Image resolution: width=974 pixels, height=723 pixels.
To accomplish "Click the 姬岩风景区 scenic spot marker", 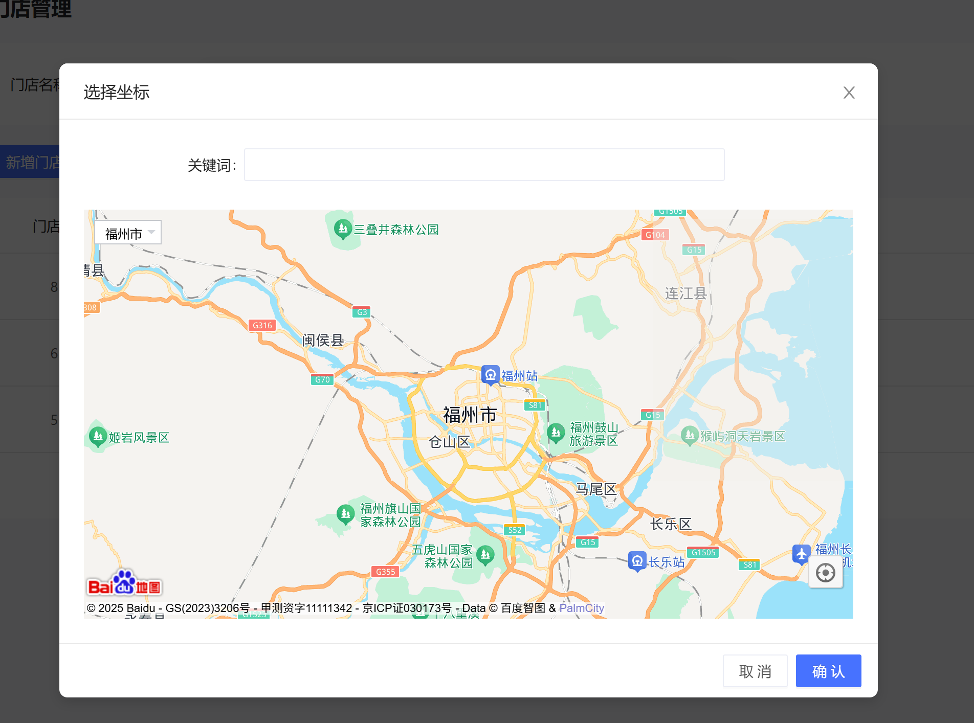I will (x=98, y=437).
